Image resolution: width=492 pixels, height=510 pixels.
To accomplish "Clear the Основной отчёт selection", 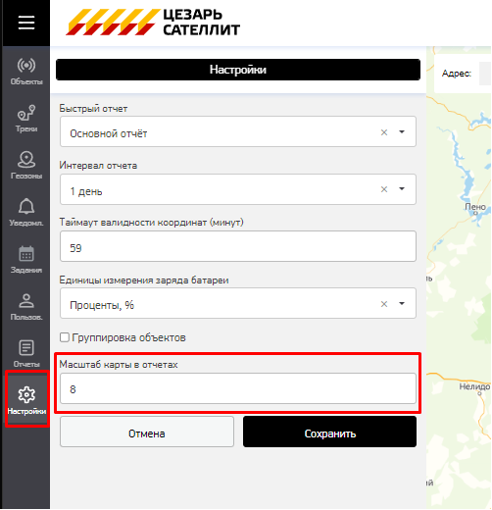I will pyautogui.click(x=384, y=132).
